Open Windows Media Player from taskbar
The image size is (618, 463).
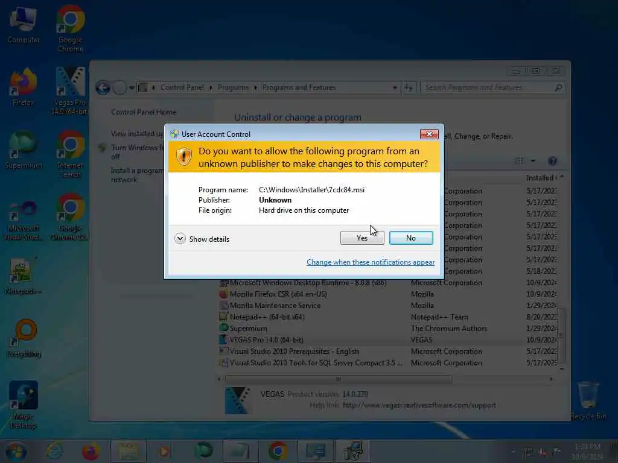click(x=164, y=451)
